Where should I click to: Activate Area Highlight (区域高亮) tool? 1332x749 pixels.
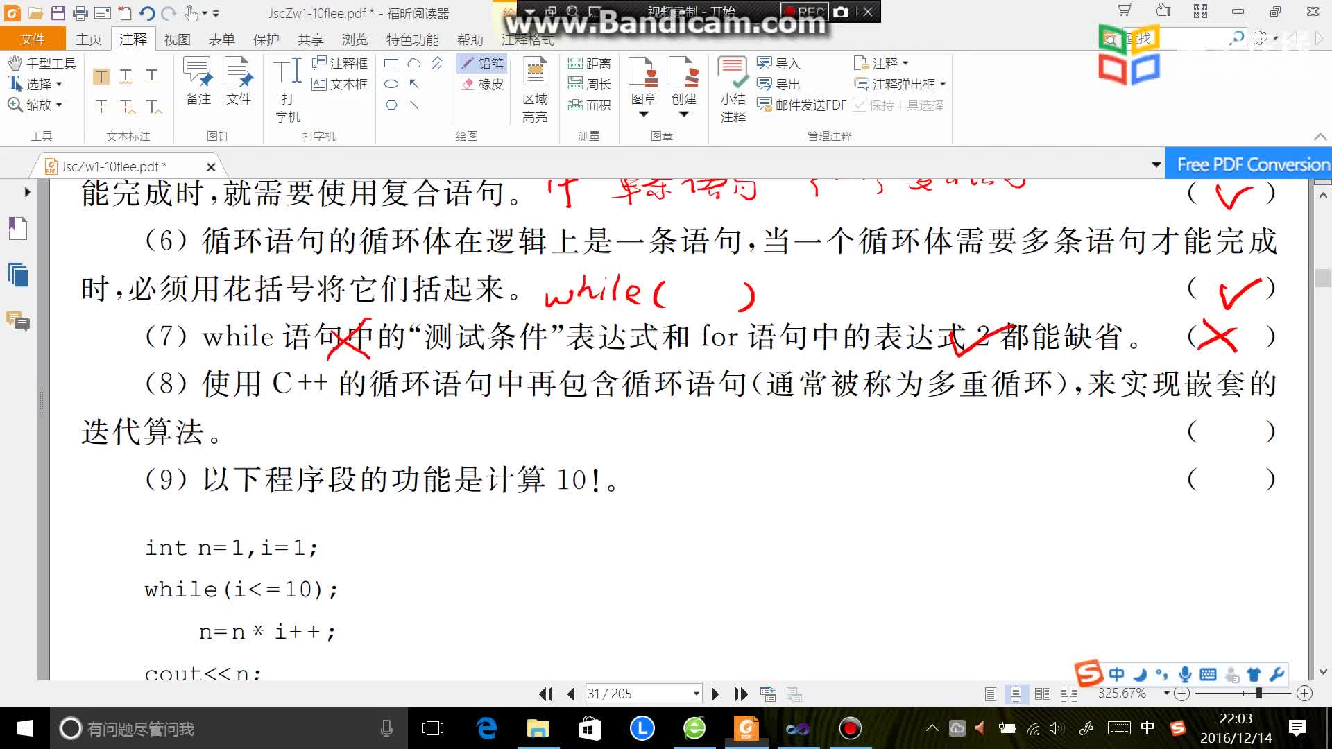(535, 90)
